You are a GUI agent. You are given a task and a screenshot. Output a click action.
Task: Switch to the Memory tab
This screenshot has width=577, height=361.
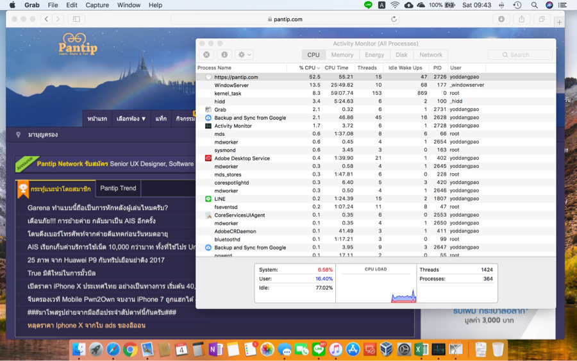click(342, 55)
